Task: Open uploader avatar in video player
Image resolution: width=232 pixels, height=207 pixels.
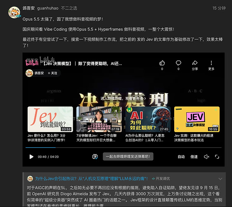Action: click(29, 73)
